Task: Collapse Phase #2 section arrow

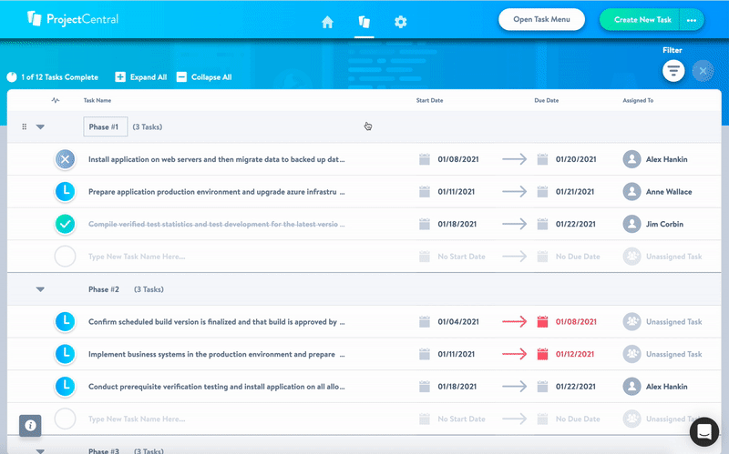Action: (40, 289)
